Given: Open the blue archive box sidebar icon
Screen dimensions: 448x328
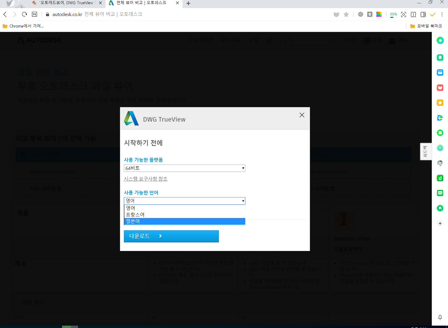Looking at the screenshot, I should pos(440,72).
